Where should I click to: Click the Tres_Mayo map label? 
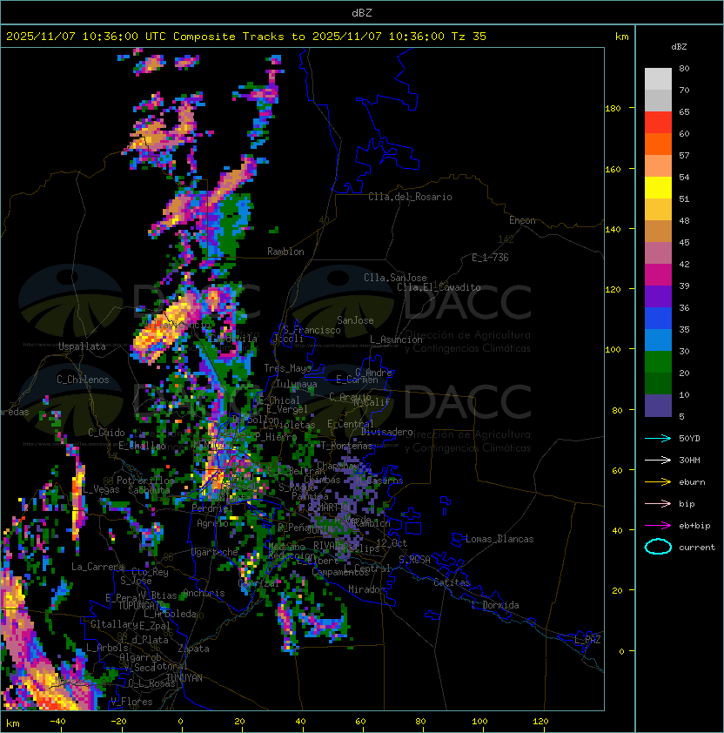pos(287,368)
